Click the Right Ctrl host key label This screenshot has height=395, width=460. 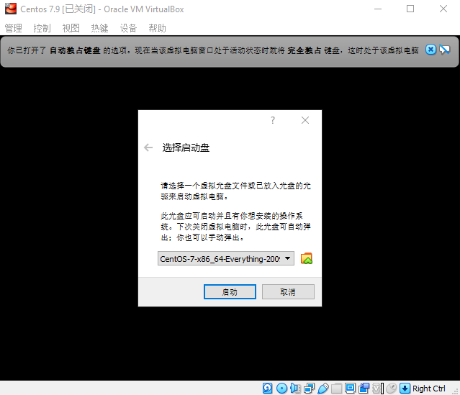[x=428, y=389]
